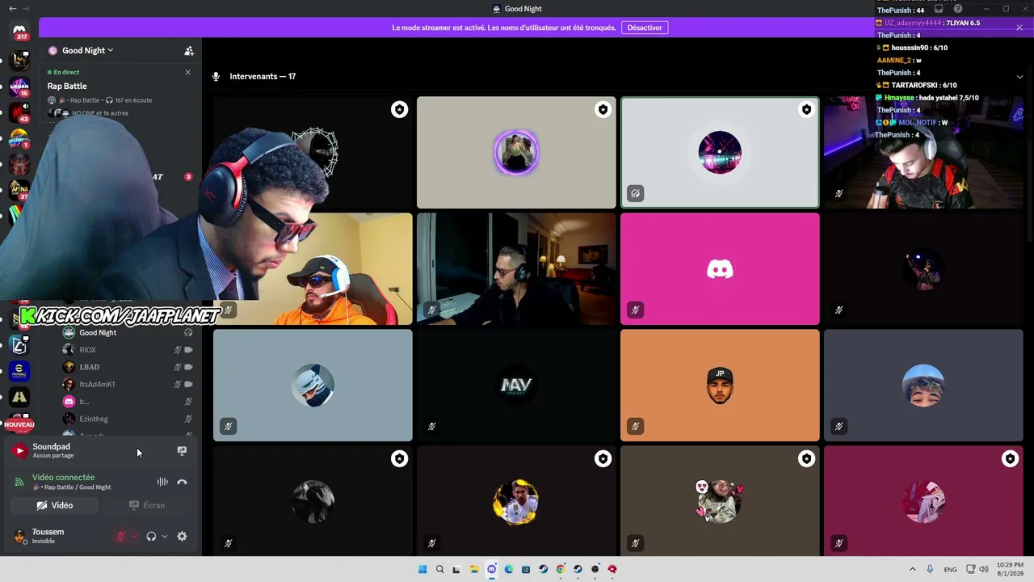Dismiss the streamer mode banner
This screenshot has height=582, width=1034.
[x=1019, y=27]
